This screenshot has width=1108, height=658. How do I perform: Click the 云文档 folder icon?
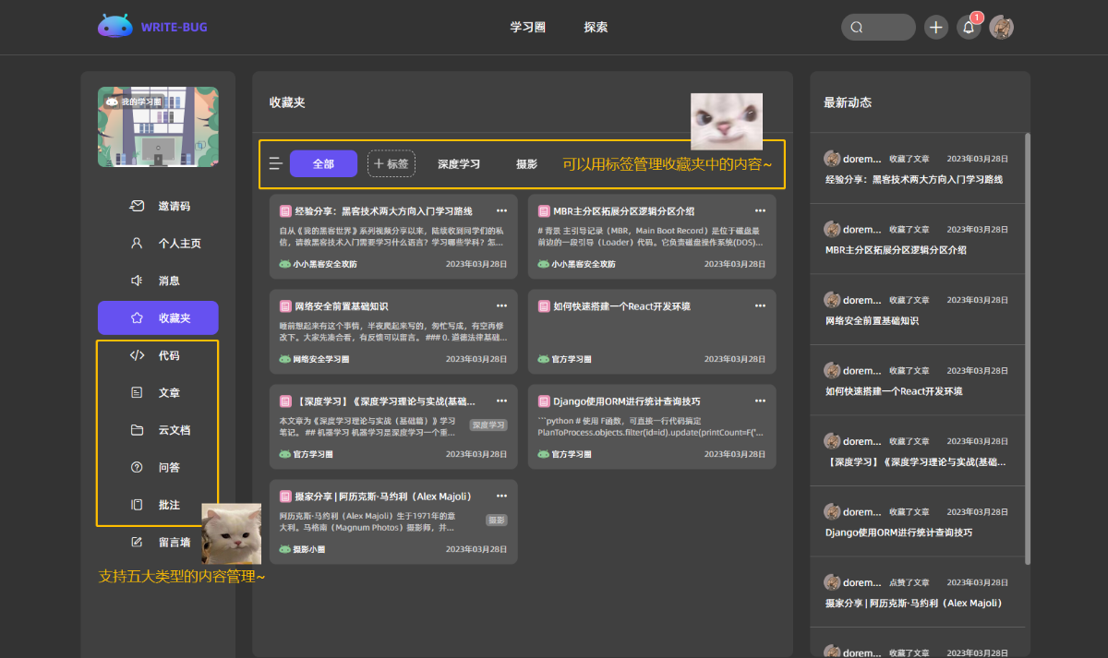137,430
